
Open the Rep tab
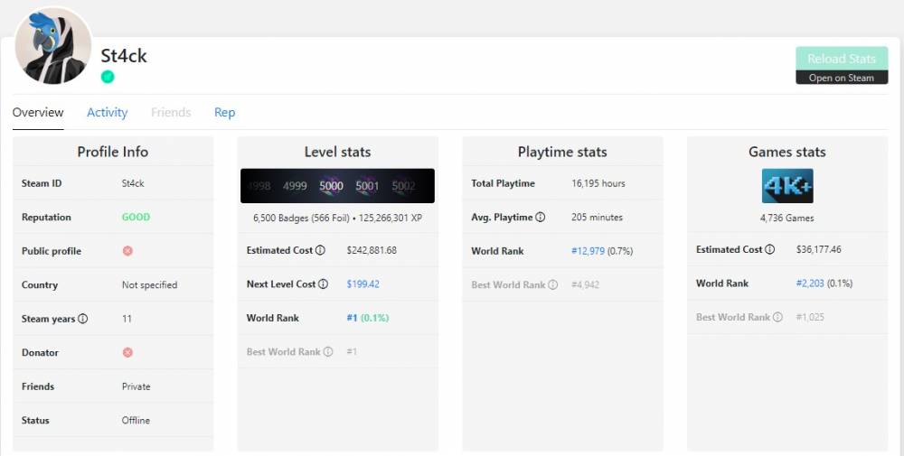point(225,112)
